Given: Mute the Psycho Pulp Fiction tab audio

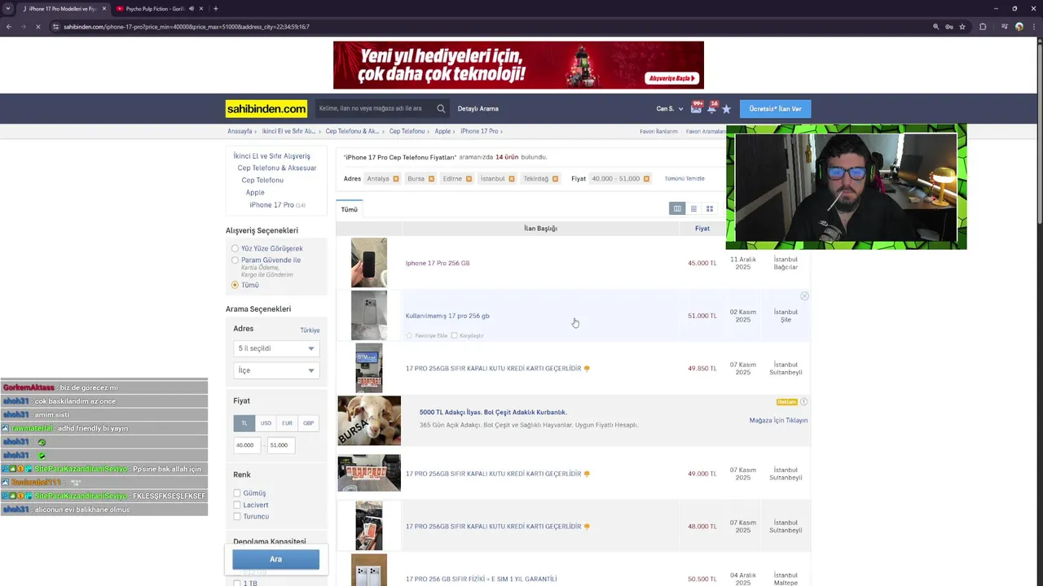Looking at the screenshot, I should coord(191,9).
